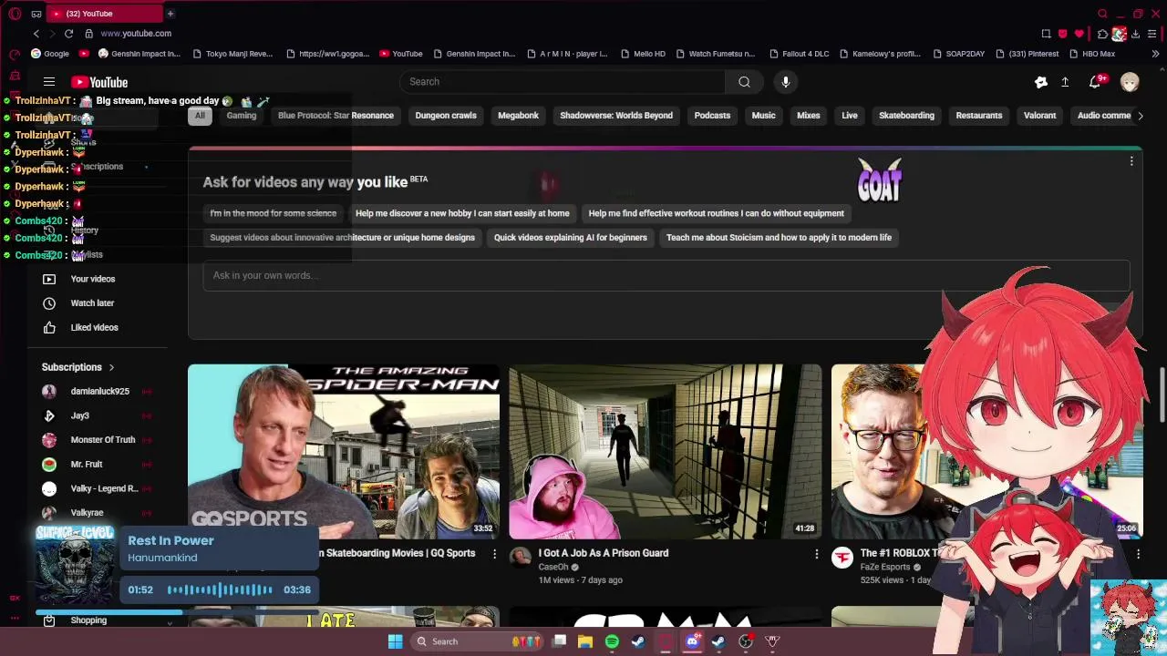Select the Gaming category chip
1167x656 pixels.
[242, 116]
